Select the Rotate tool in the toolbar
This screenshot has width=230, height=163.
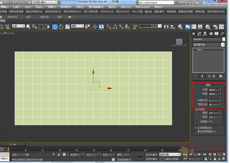(61, 27)
